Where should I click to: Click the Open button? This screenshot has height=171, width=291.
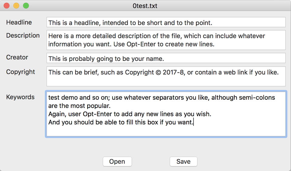[117, 162]
